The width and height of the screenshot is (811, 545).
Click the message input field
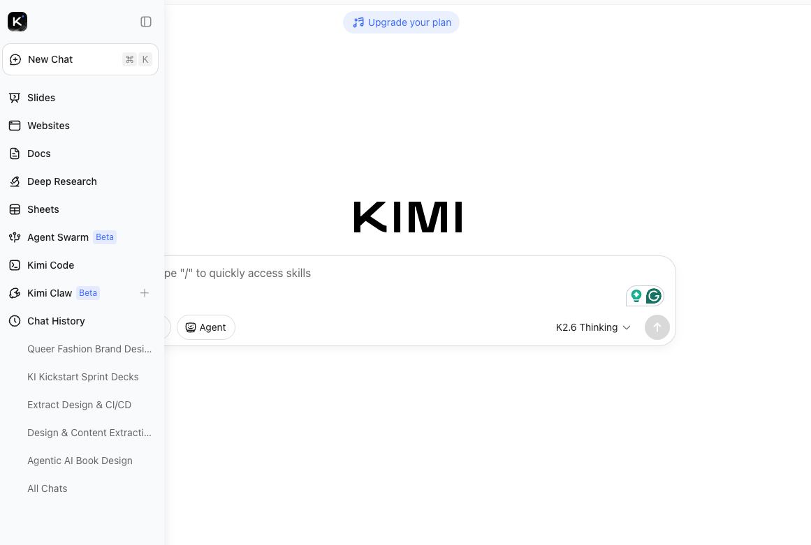[x=393, y=279]
